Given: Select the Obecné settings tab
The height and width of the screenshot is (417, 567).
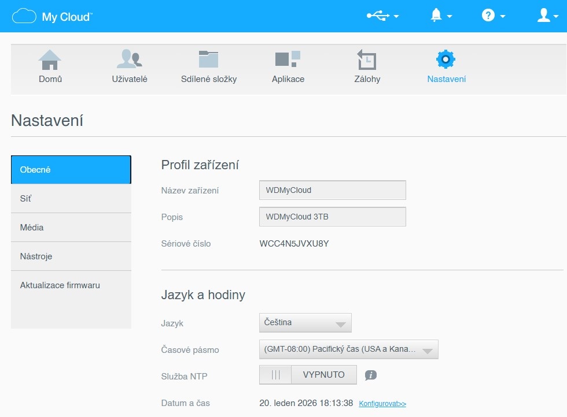Looking at the screenshot, I should tap(71, 170).
